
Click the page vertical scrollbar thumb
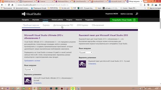click(160, 23)
